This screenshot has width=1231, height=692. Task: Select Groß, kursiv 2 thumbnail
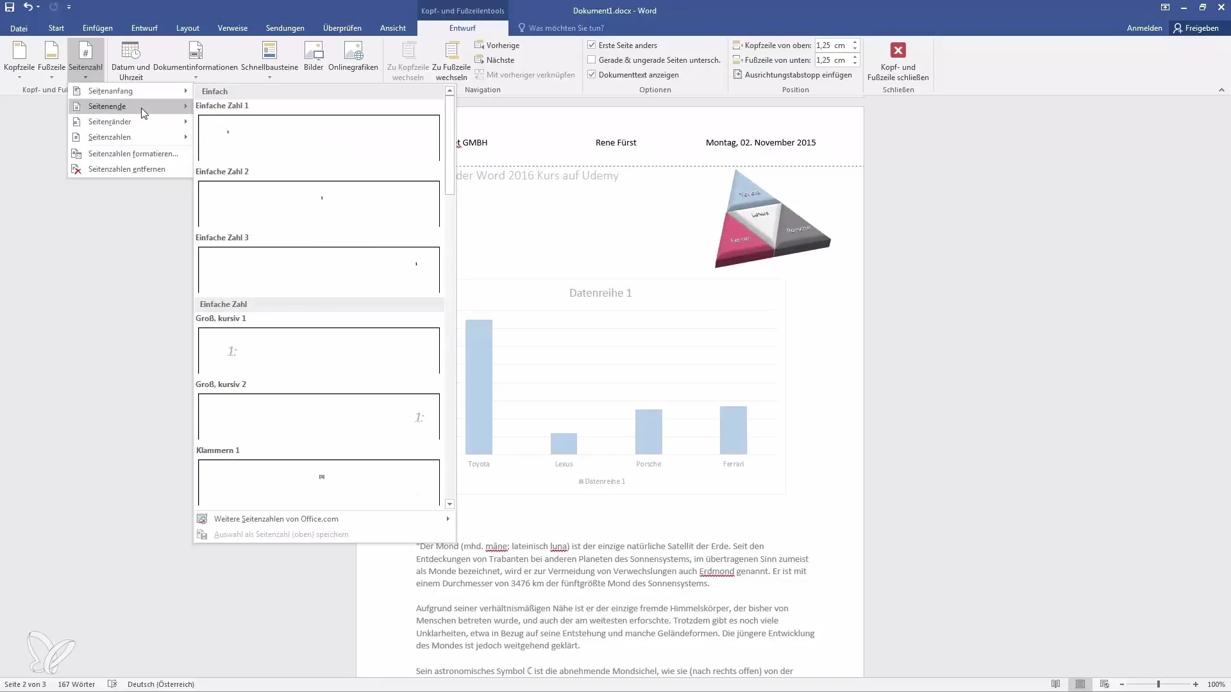tap(319, 416)
